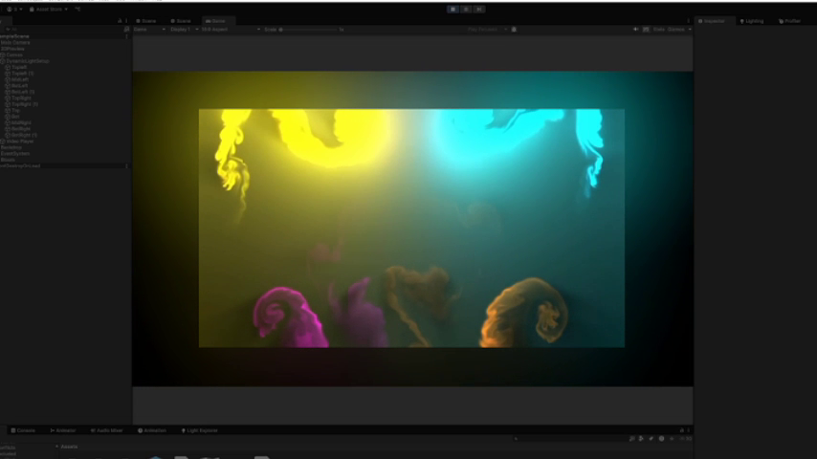Open the Animator tab
This screenshot has height=459, width=817.
click(63, 431)
